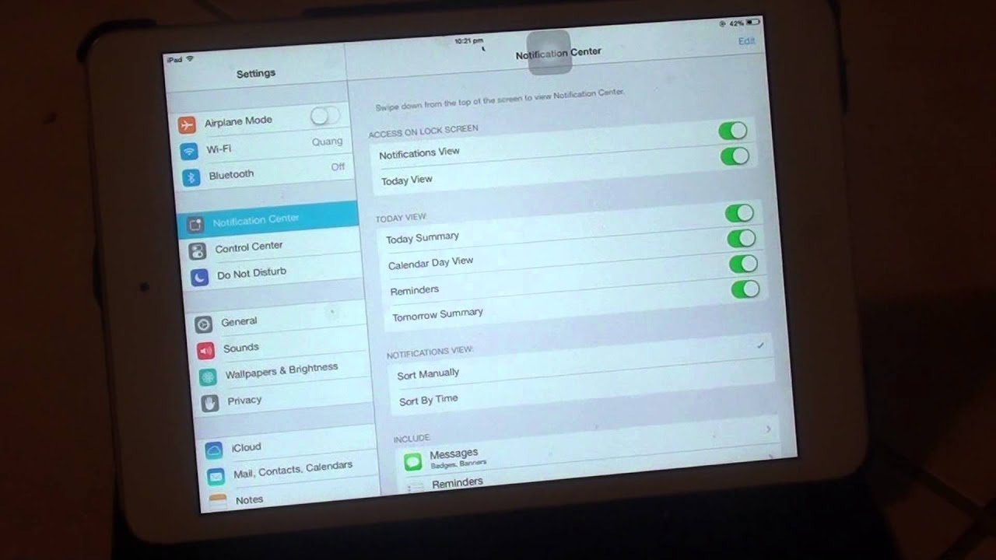Tap the 'Quang' Wi-Fi network name
This screenshot has height=560, width=996.
point(327,142)
